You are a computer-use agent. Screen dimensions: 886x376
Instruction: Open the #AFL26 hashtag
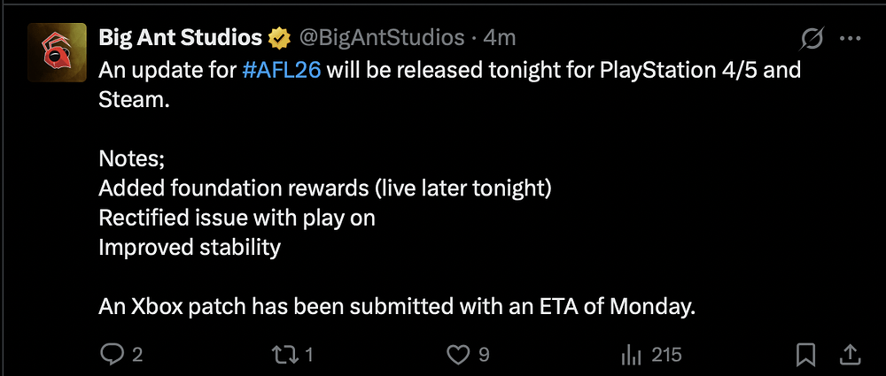281,70
